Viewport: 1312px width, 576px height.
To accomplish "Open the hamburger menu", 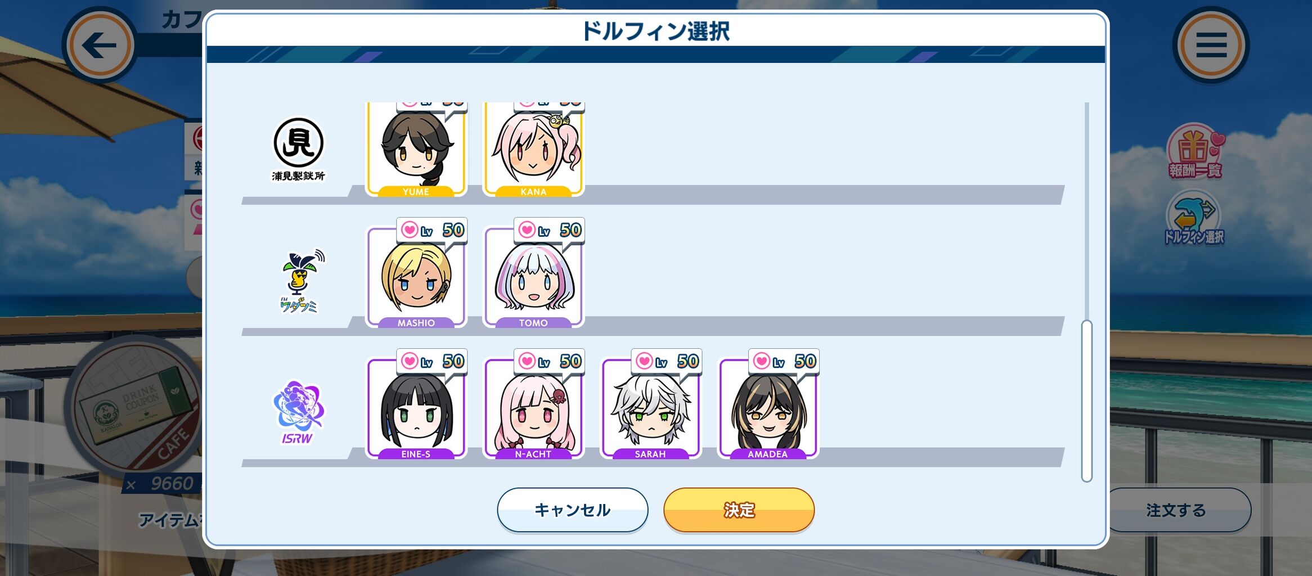I will [x=1211, y=45].
